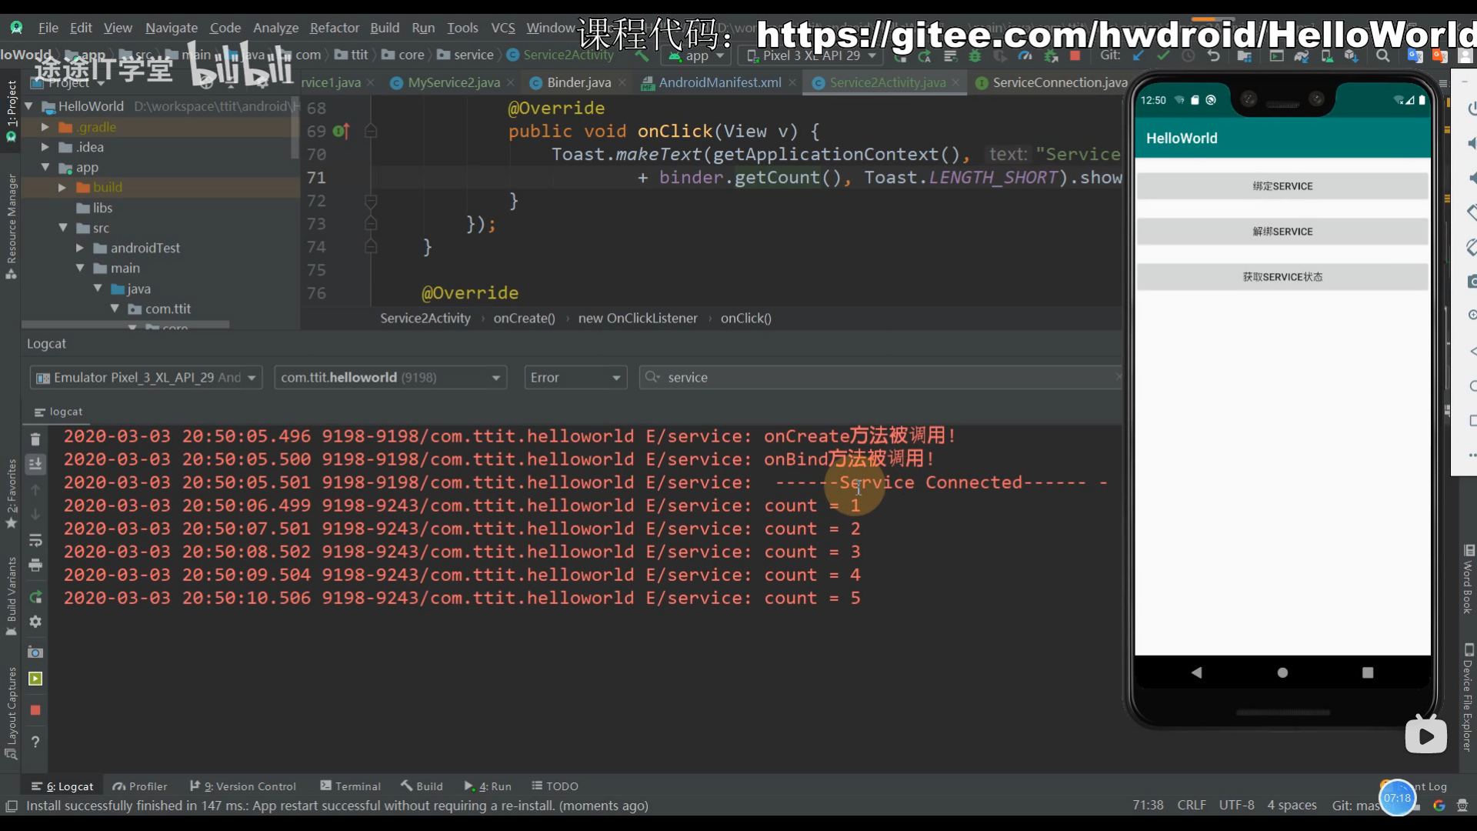
Task: Click Sync Project with Gradle Files icon
Action: 1302,55
